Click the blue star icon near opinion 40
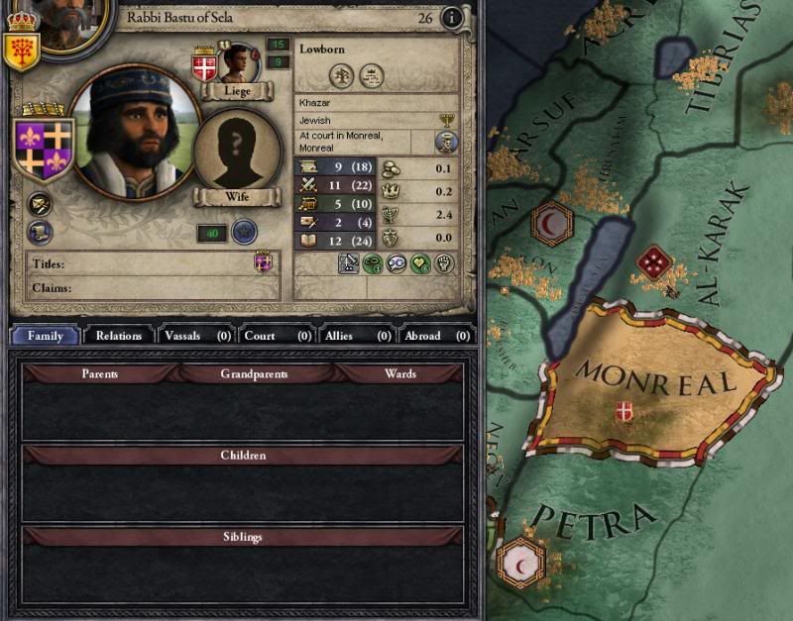Screen dimensions: 793x621 [x=245, y=232]
